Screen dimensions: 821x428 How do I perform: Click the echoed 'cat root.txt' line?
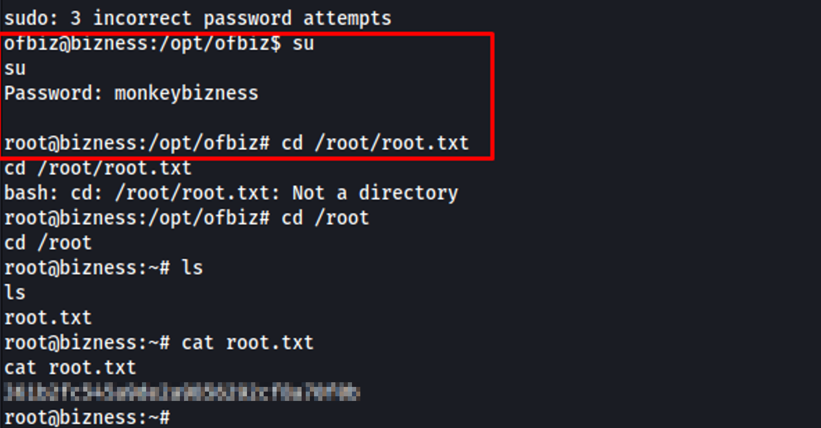coord(70,368)
